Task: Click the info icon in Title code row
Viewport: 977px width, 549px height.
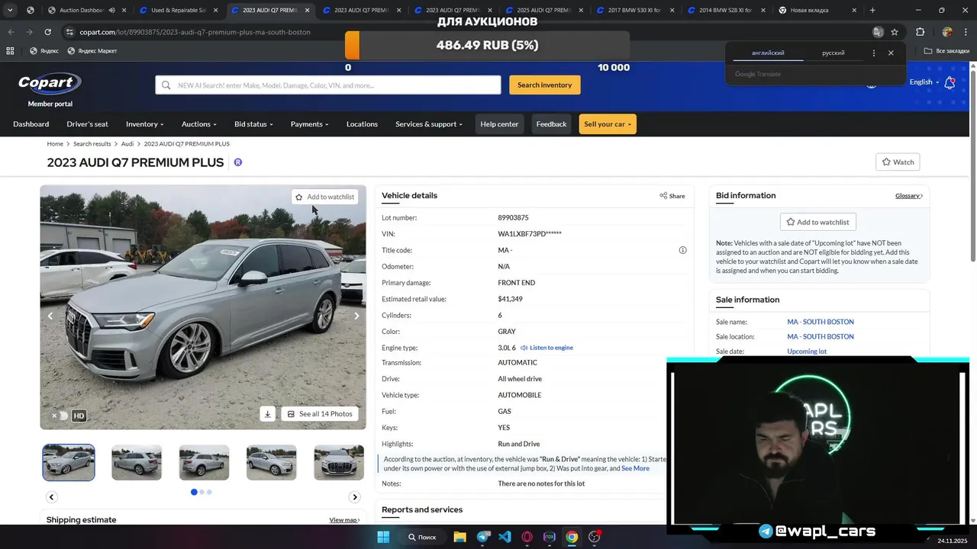Action: point(682,250)
